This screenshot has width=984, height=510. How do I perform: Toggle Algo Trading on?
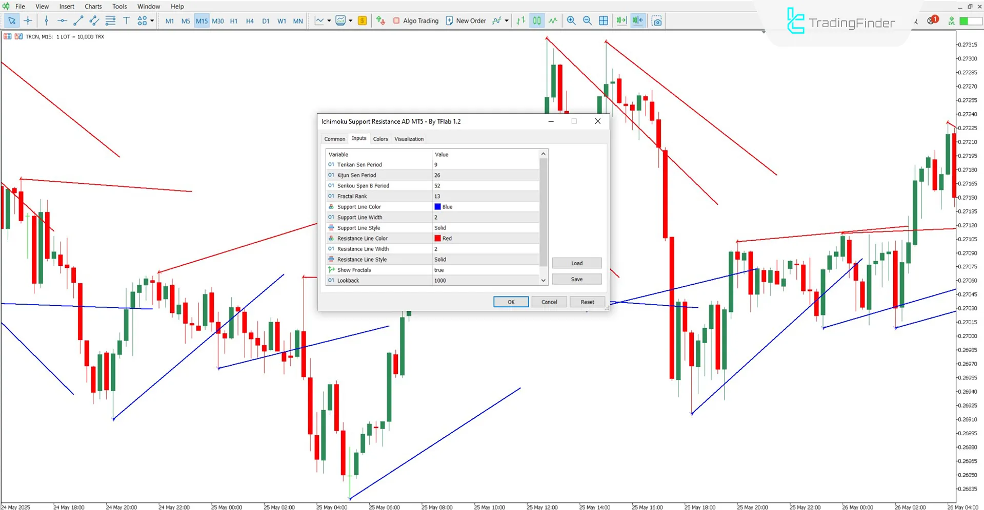coord(416,20)
